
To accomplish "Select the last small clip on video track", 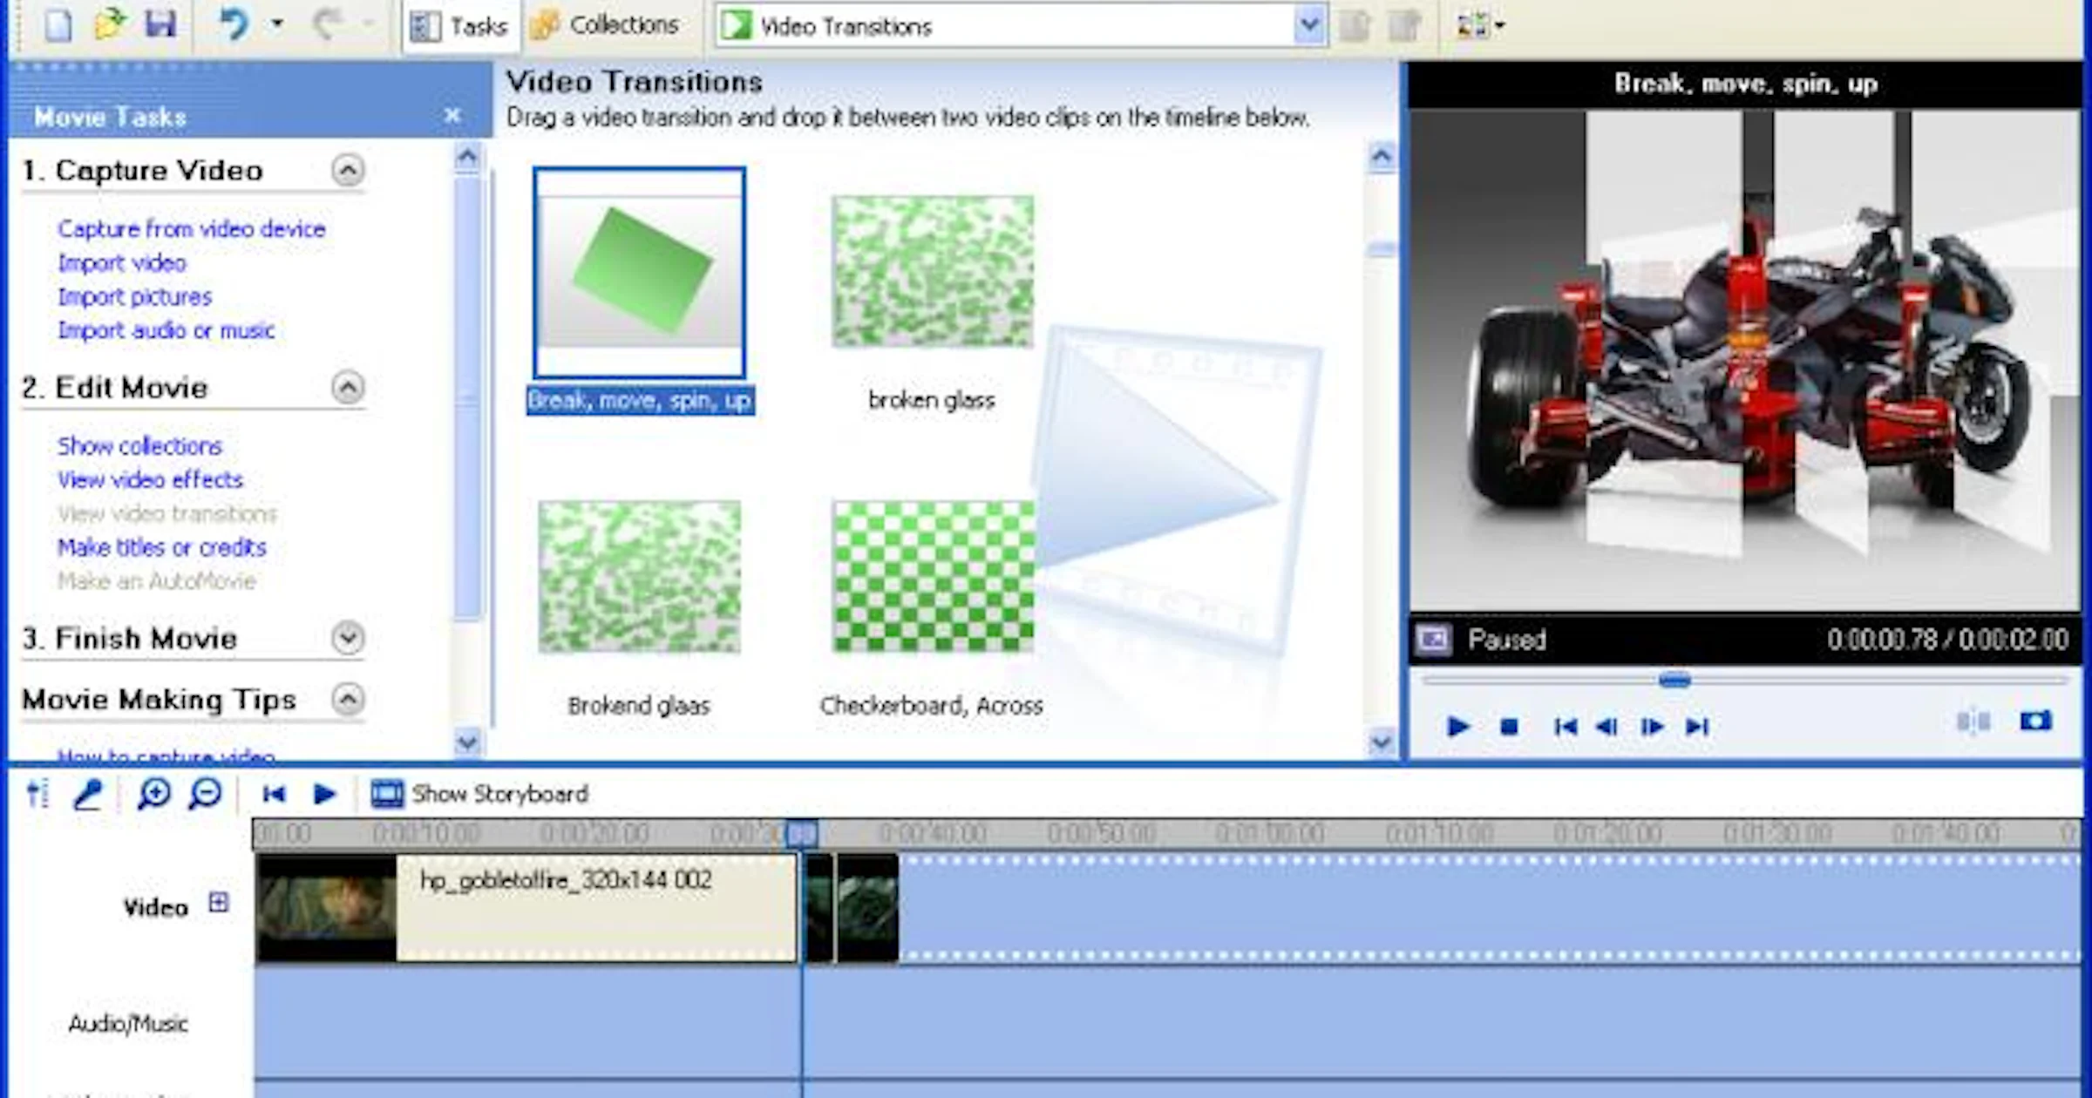I will click(867, 909).
